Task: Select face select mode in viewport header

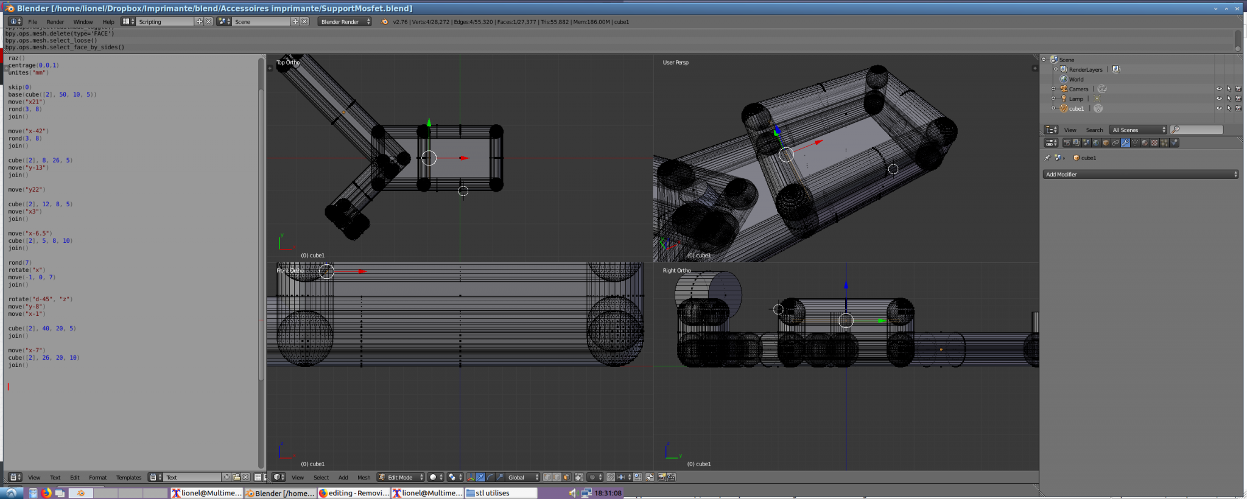Action: 566,478
